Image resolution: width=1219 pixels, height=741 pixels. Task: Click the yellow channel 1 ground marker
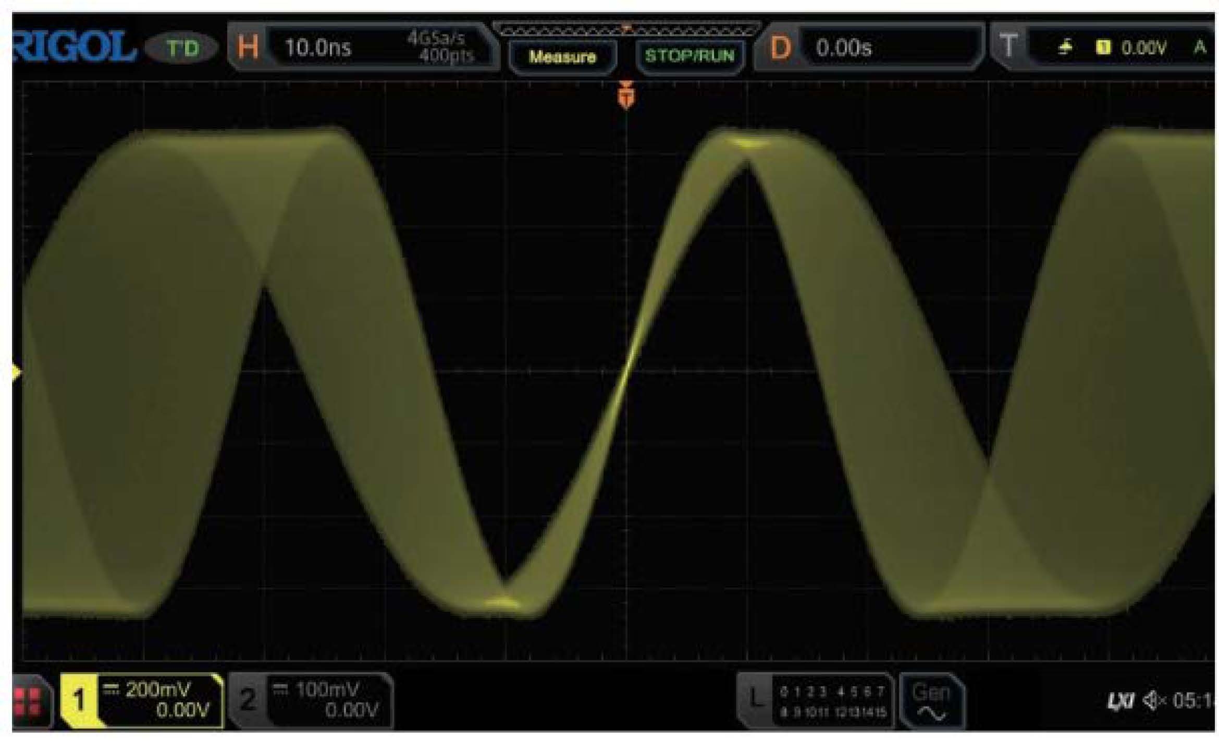[16, 372]
